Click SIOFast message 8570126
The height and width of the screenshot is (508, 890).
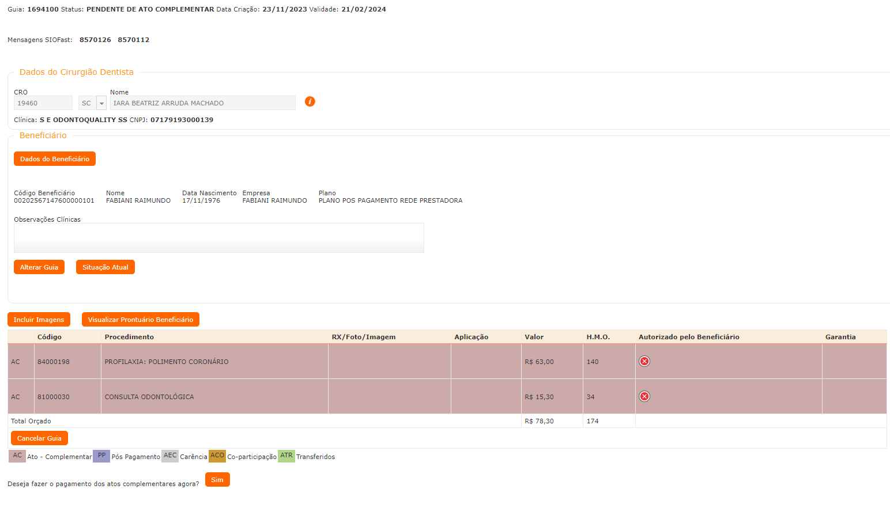95,40
